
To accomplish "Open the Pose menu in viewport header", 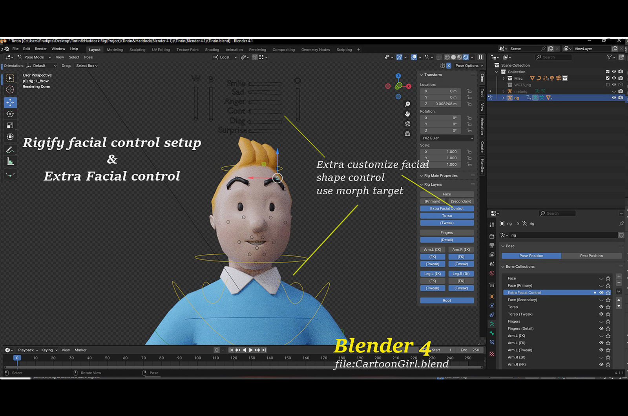I will coord(89,57).
